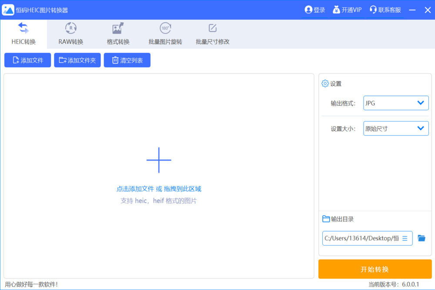435x290 pixels.
Task: Start conversion with 开始转换 button
Action: 375,269
